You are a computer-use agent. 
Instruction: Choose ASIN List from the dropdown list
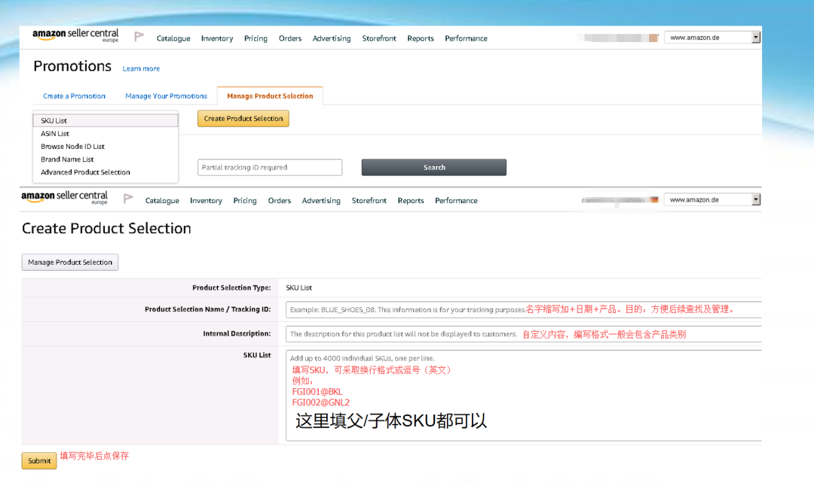55,134
